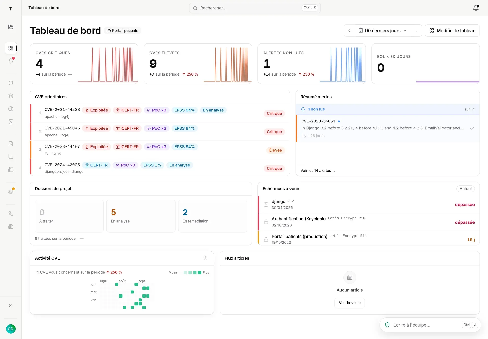Open notifications bell in the top bar
Image resolution: width=488 pixels, height=339 pixels.
pyautogui.click(x=476, y=8)
